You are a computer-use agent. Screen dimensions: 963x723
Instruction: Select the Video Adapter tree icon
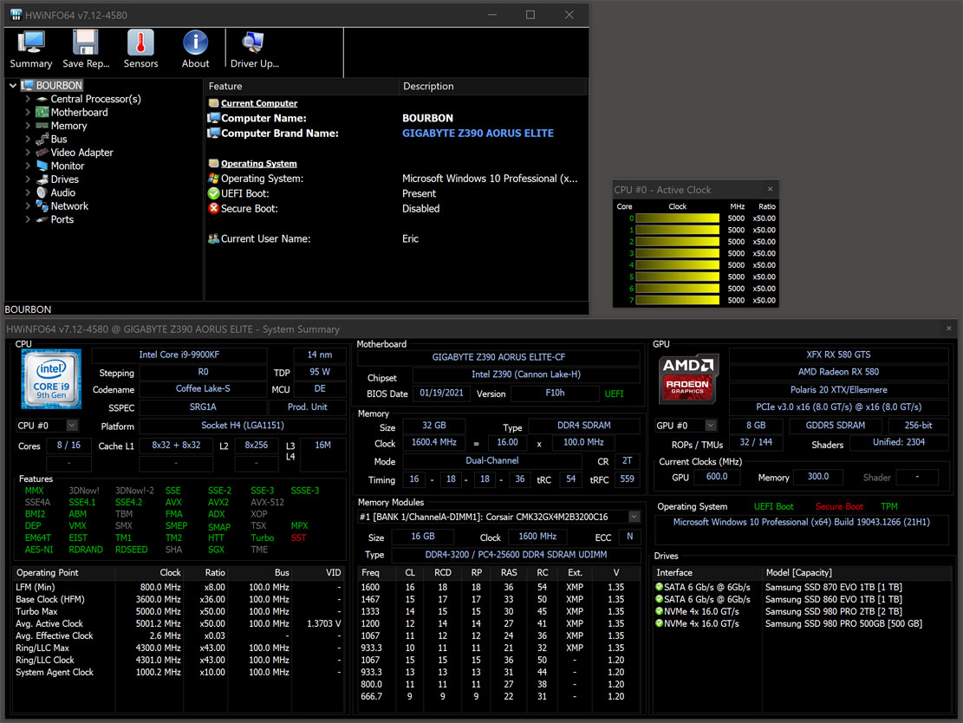(x=42, y=153)
